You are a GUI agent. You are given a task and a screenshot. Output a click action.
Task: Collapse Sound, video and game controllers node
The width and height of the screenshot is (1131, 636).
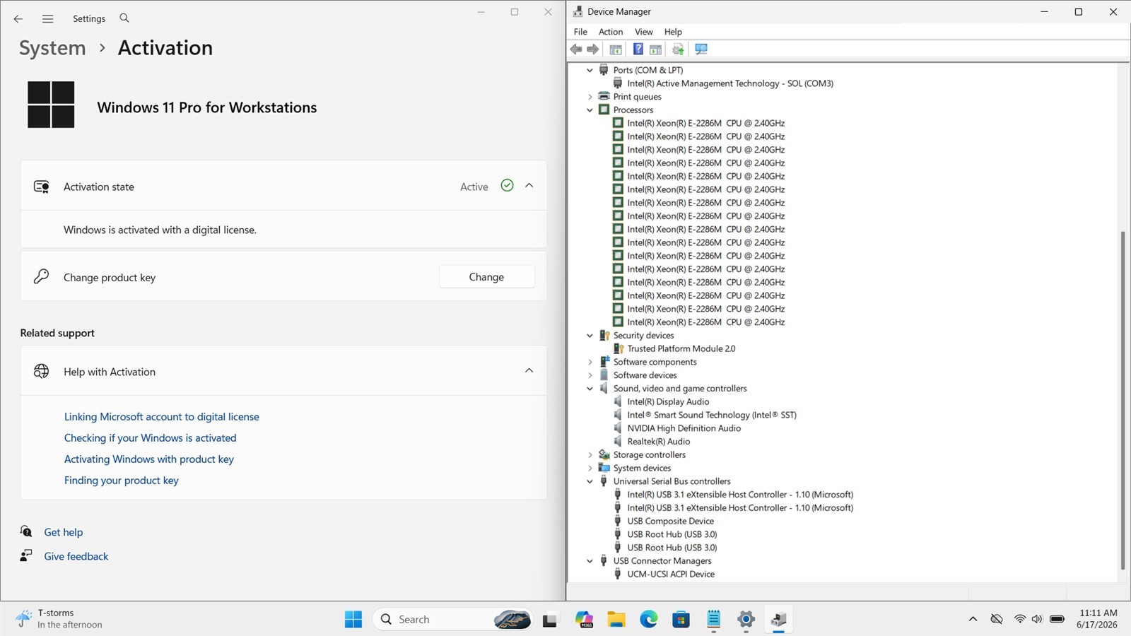point(590,389)
